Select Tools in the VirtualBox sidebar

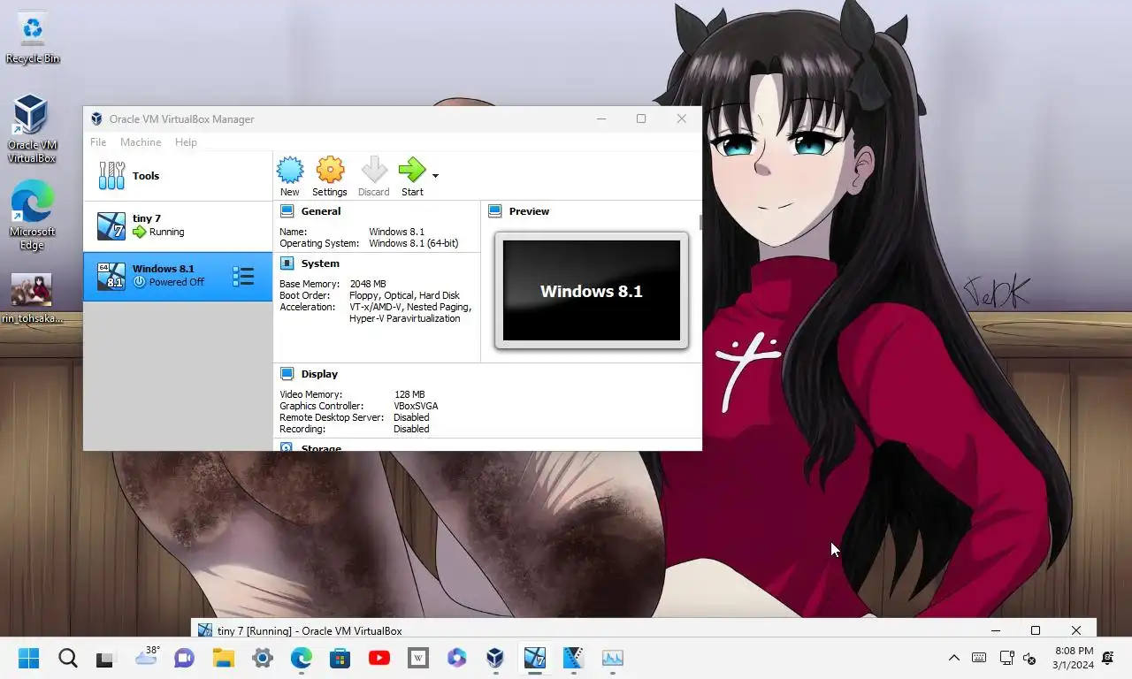click(178, 176)
